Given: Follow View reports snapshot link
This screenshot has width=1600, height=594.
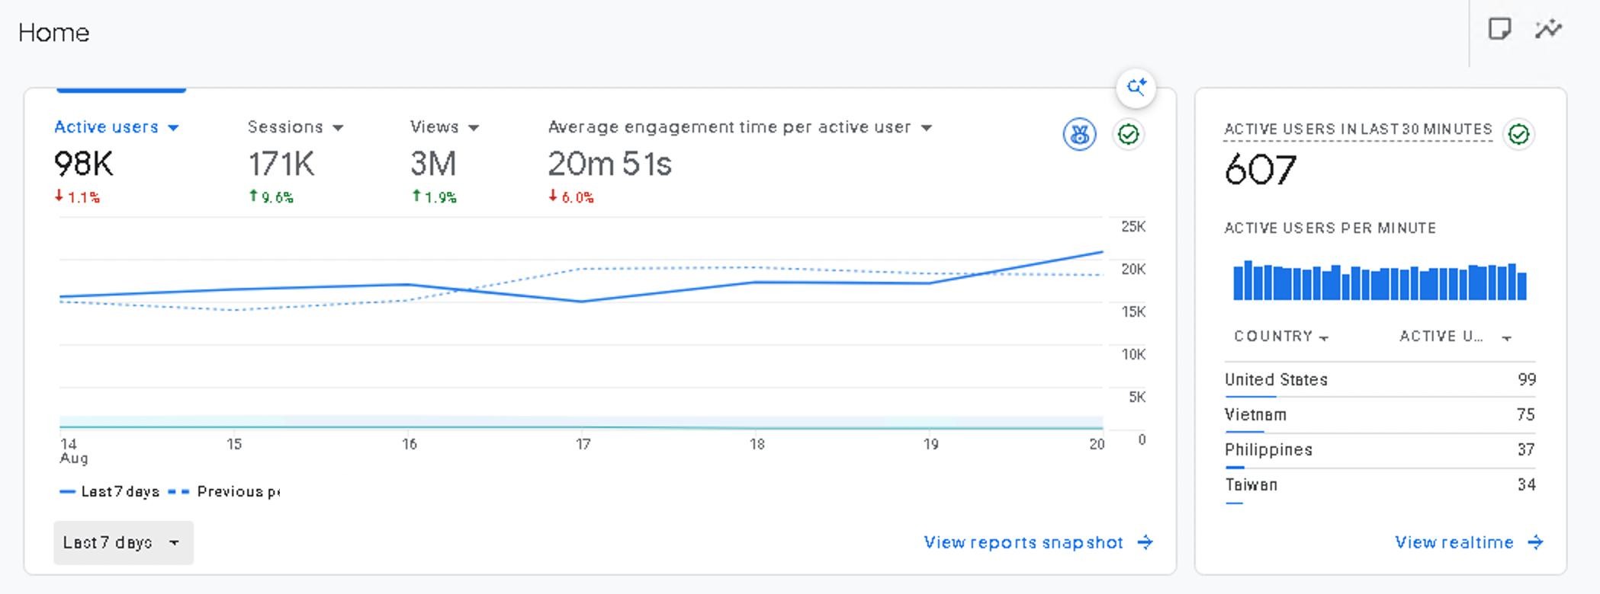Looking at the screenshot, I should coord(1023,542).
